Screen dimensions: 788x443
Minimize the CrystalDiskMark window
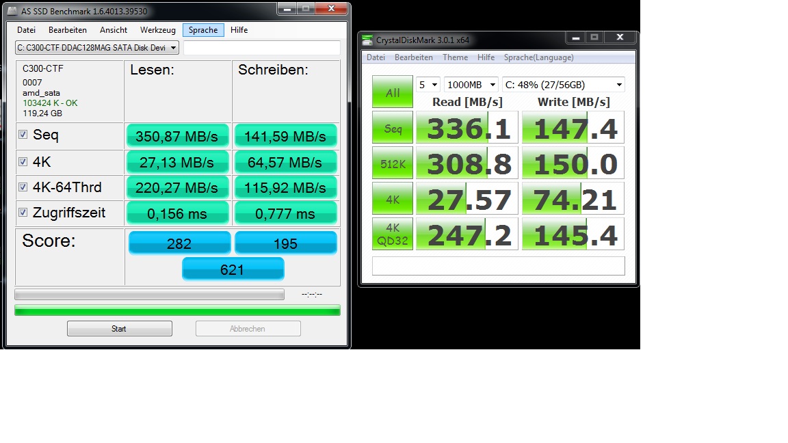point(576,37)
